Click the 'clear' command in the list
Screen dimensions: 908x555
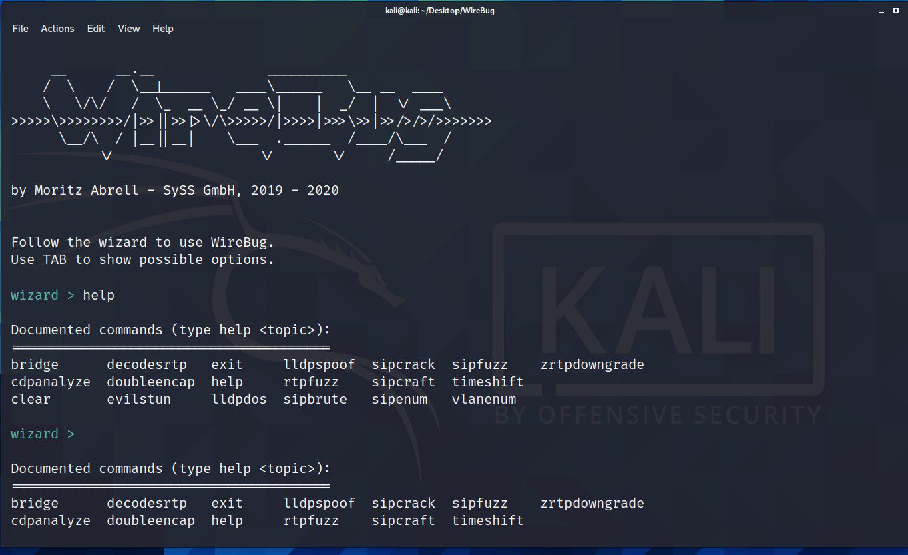click(x=31, y=399)
